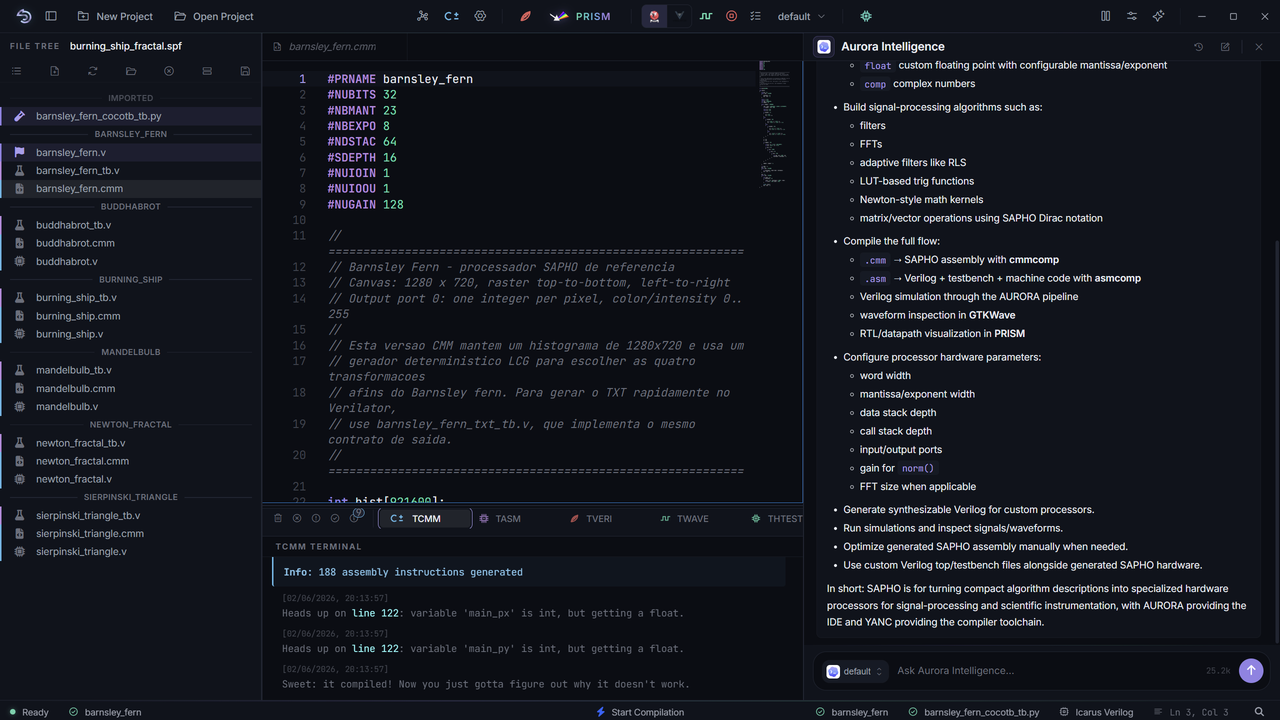Collapse the IMPORTED section header
Viewport: 1280px width, 720px height.
point(130,98)
